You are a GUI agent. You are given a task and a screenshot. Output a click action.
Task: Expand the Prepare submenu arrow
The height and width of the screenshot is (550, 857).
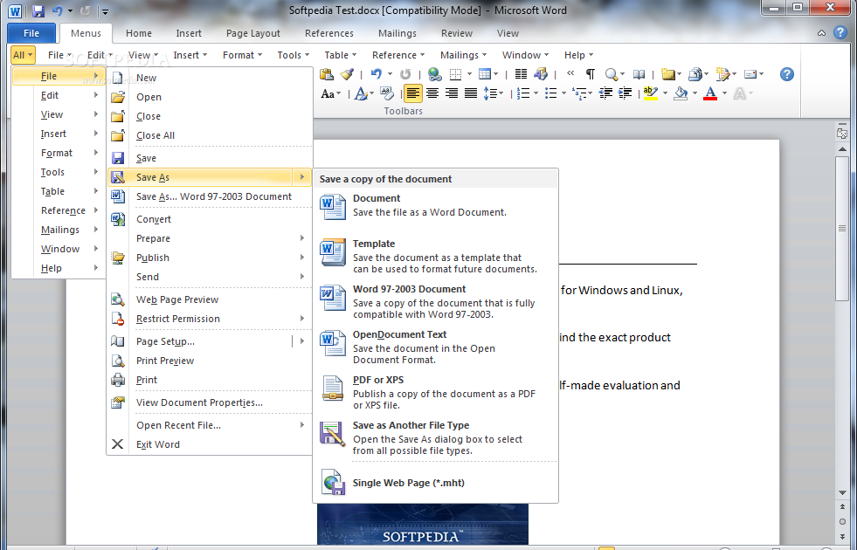pyautogui.click(x=301, y=238)
